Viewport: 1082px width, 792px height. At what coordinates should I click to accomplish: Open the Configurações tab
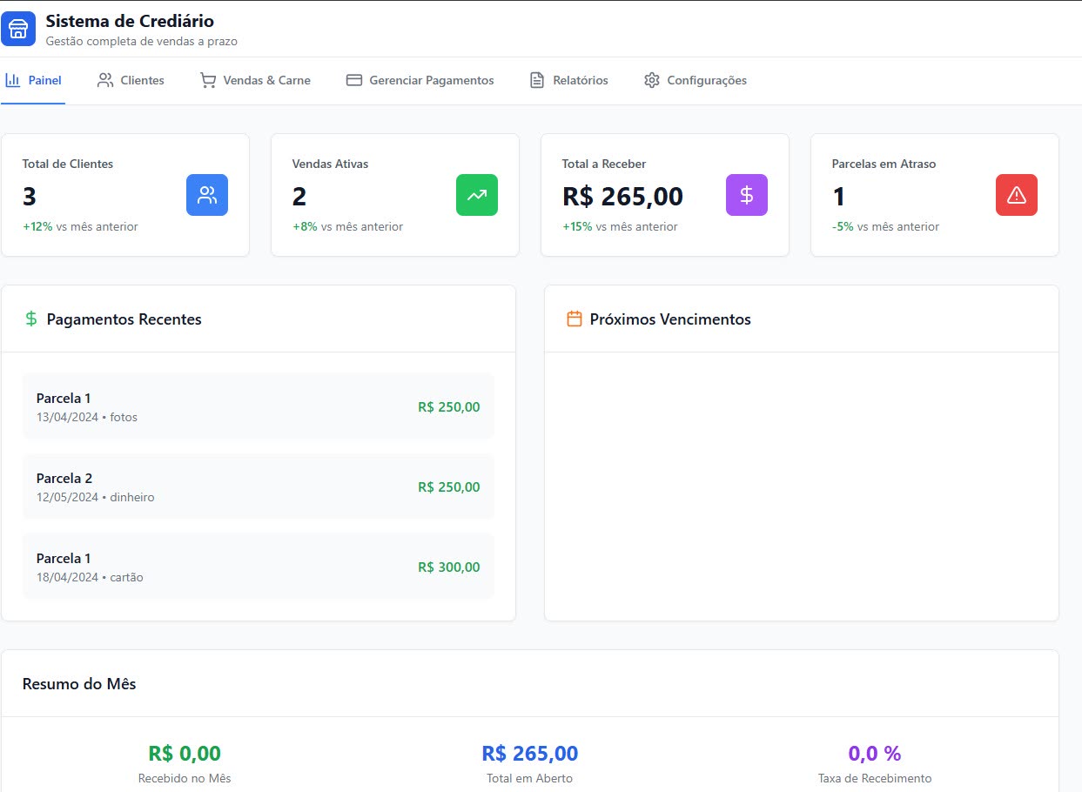695,81
